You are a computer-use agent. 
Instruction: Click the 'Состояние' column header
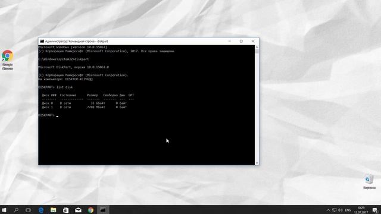(x=68, y=95)
